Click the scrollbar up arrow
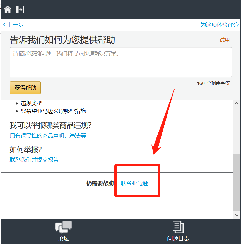Image resolution: width=241 pixels, height=244 pixels. click(x=237, y=103)
